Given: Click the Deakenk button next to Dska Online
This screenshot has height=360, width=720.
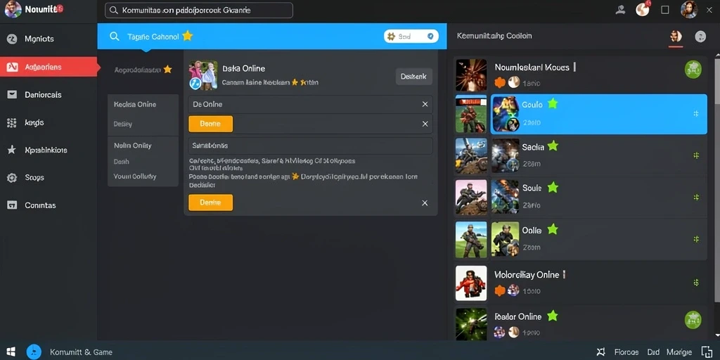Looking at the screenshot, I should coord(413,77).
